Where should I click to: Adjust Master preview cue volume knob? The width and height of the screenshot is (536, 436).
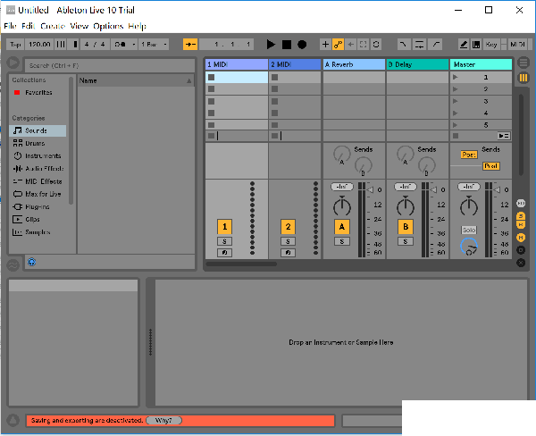click(469, 247)
